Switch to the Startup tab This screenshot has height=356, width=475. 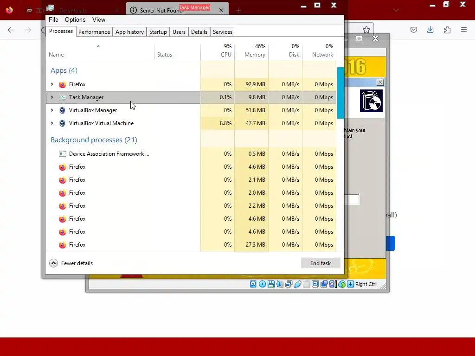(158, 32)
